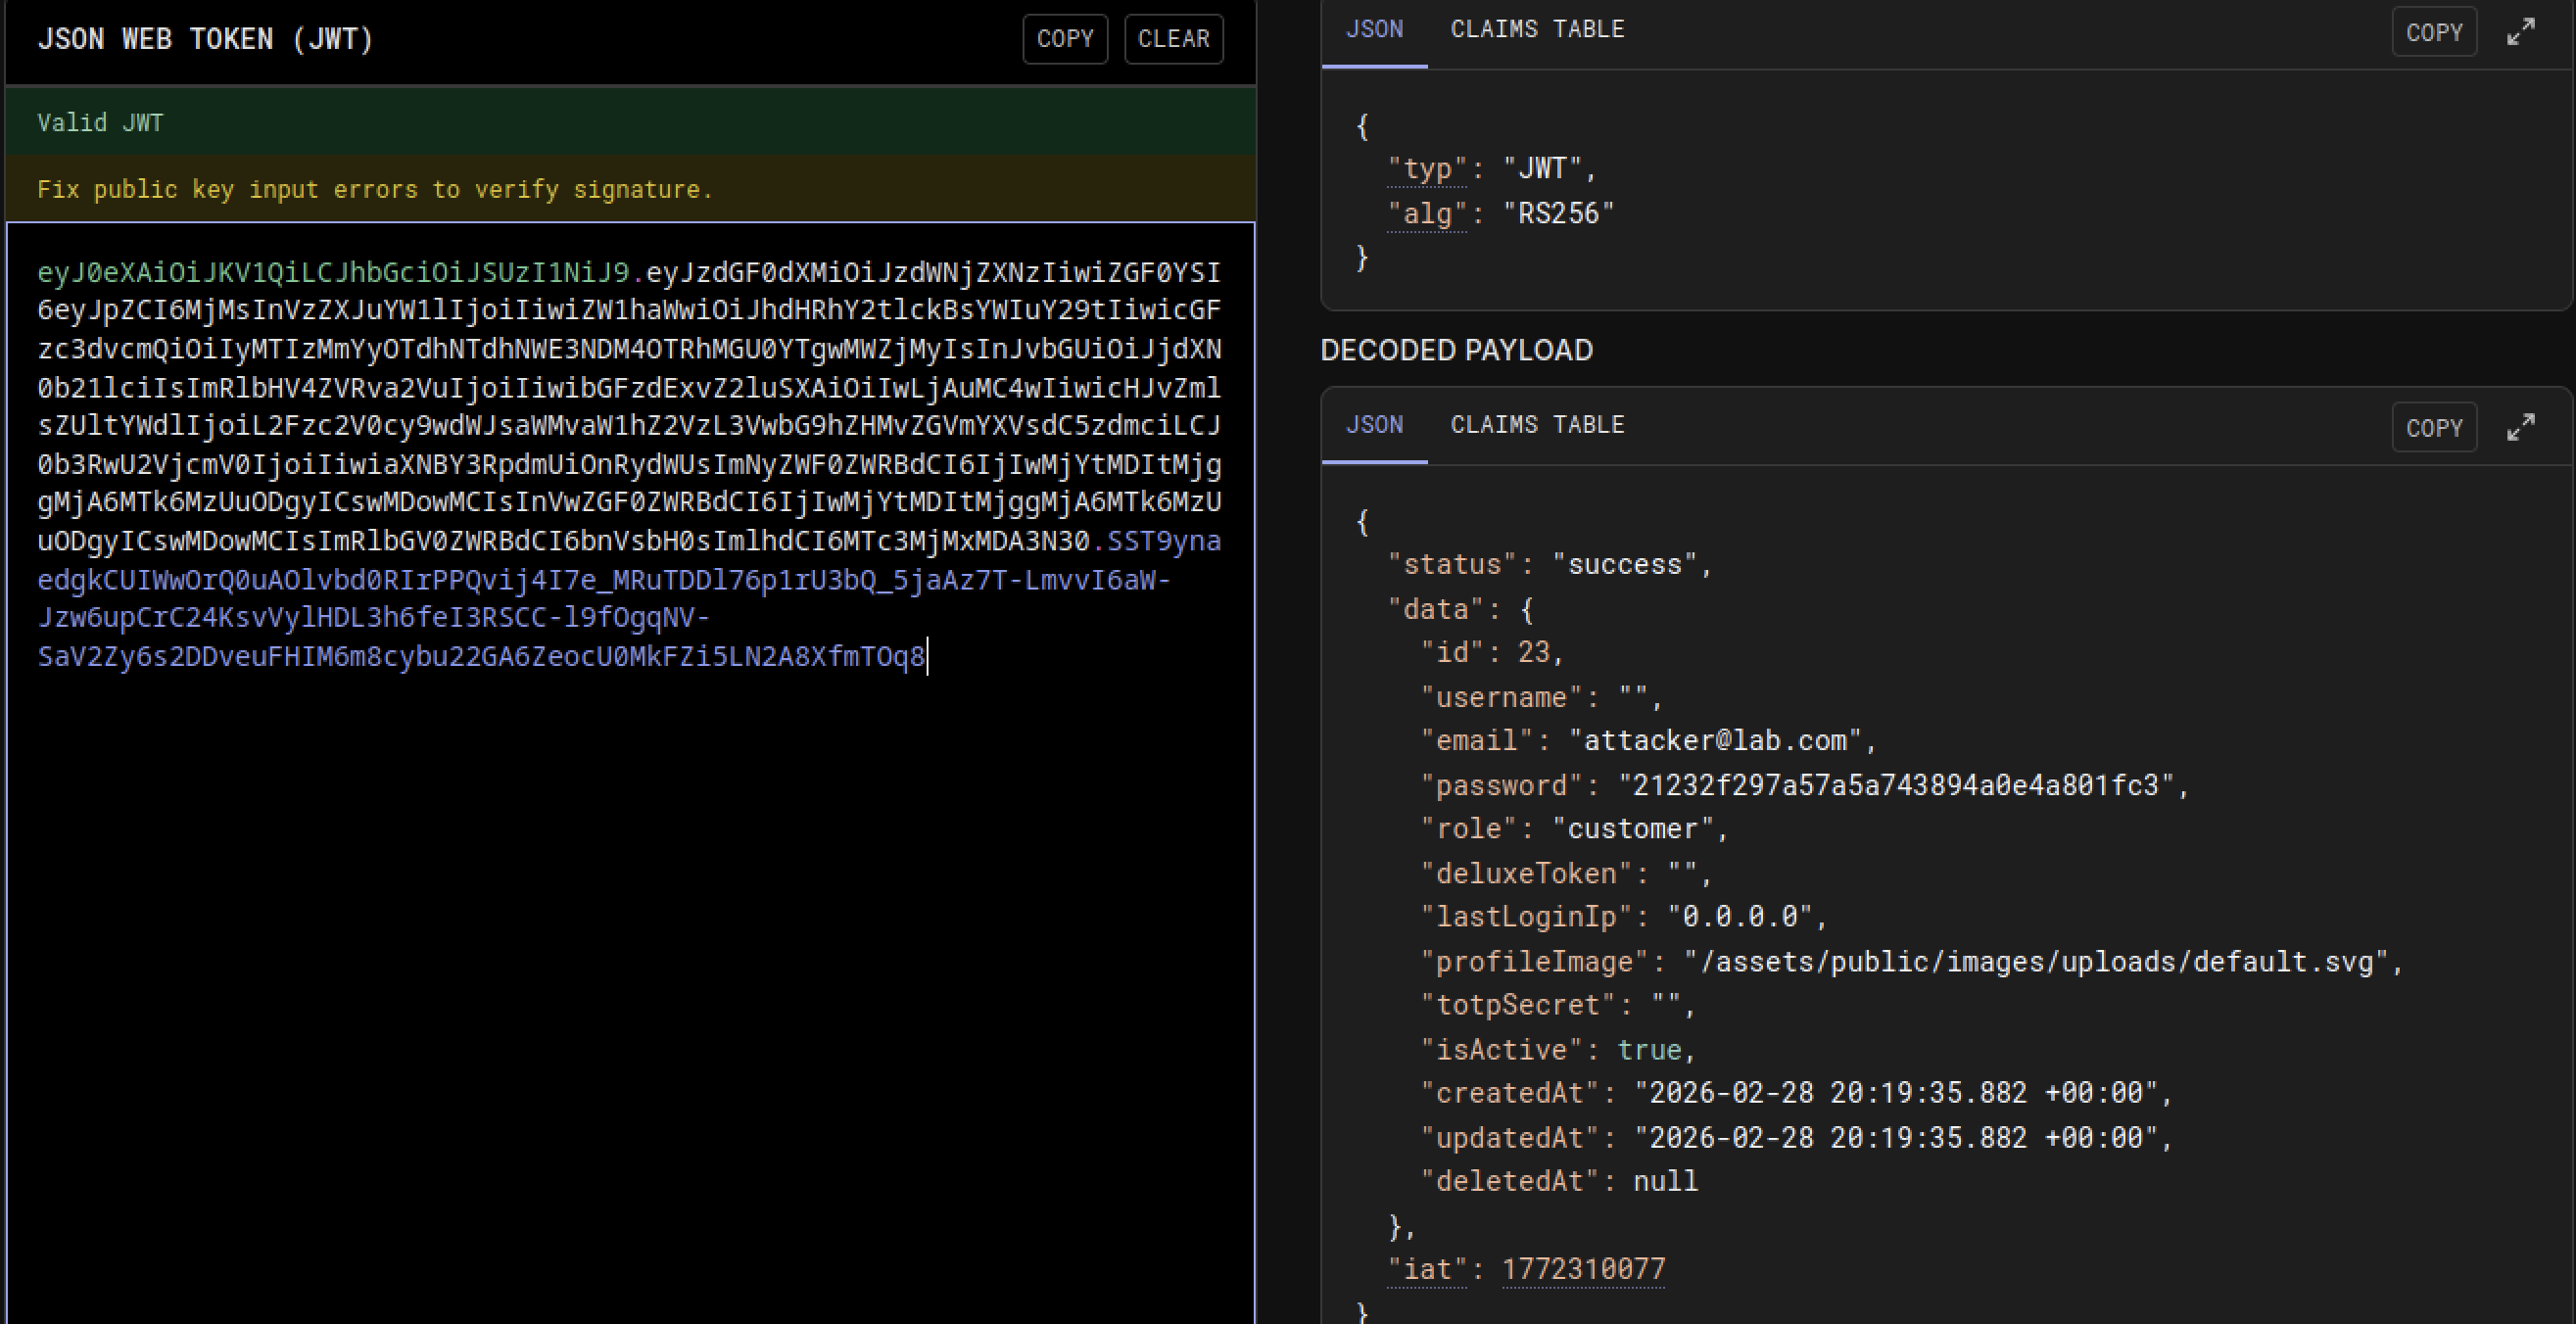Click the 'Fix public key input errors' warning

pyautogui.click(x=630, y=189)
